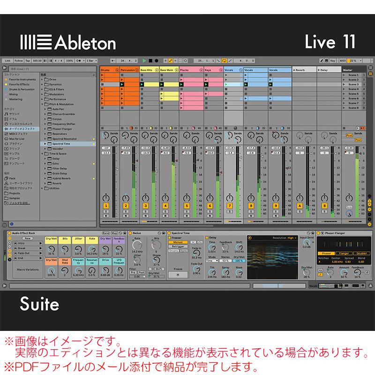Launch the Intro macro variation arrow
This screenshot has height=375, width=375.
pyautogui.click(x=41, y=243)
